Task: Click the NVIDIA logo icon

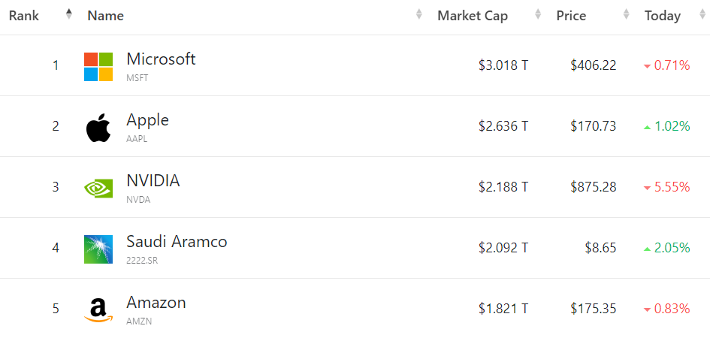Action: click(98, 188)
